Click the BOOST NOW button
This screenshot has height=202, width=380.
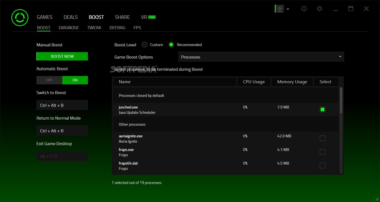point(62,56)
